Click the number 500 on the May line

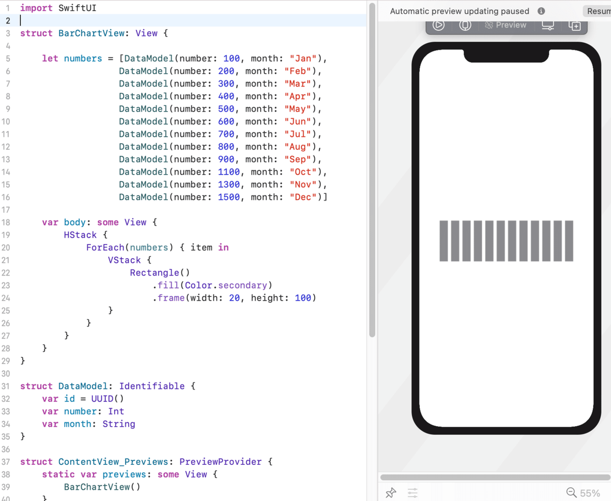226,109
